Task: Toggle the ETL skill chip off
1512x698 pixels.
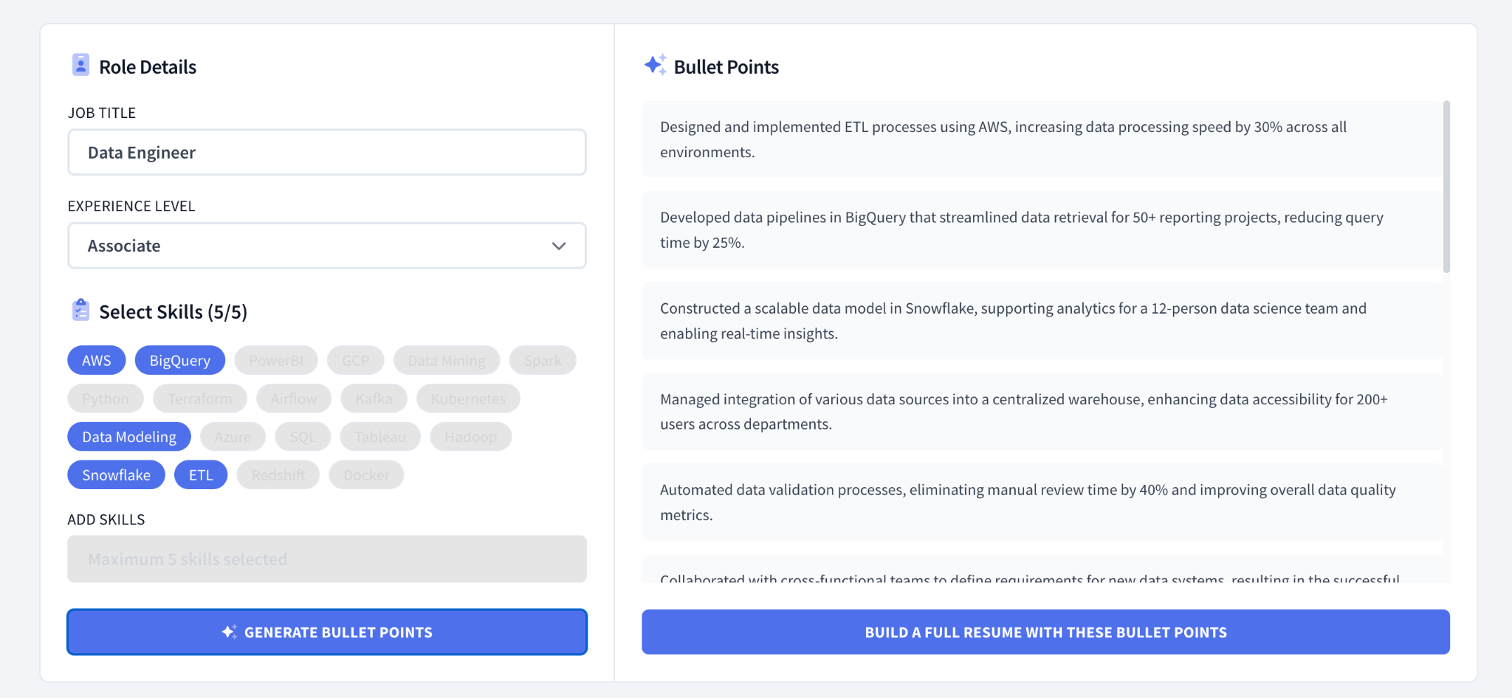Action: coord(201,475)
